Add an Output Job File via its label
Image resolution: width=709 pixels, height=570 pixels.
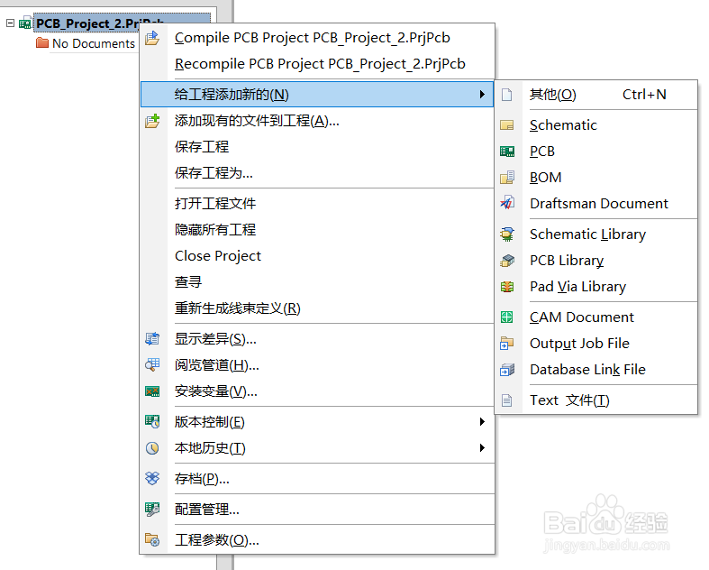pyautogui.click(x=579, y=344)
